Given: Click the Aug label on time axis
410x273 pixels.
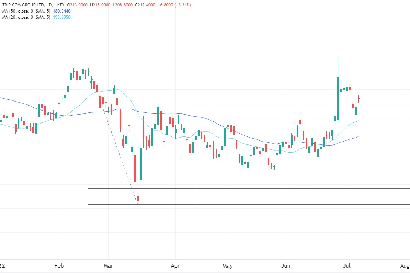Looking at the screenshot, I should pos(405,266).
